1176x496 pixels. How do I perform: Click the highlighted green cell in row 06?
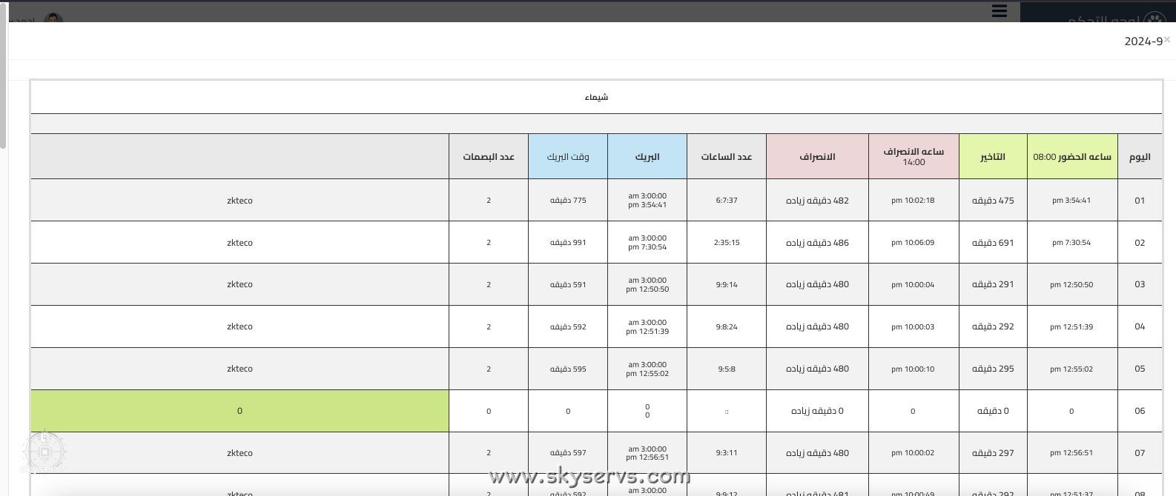point(240,411)
